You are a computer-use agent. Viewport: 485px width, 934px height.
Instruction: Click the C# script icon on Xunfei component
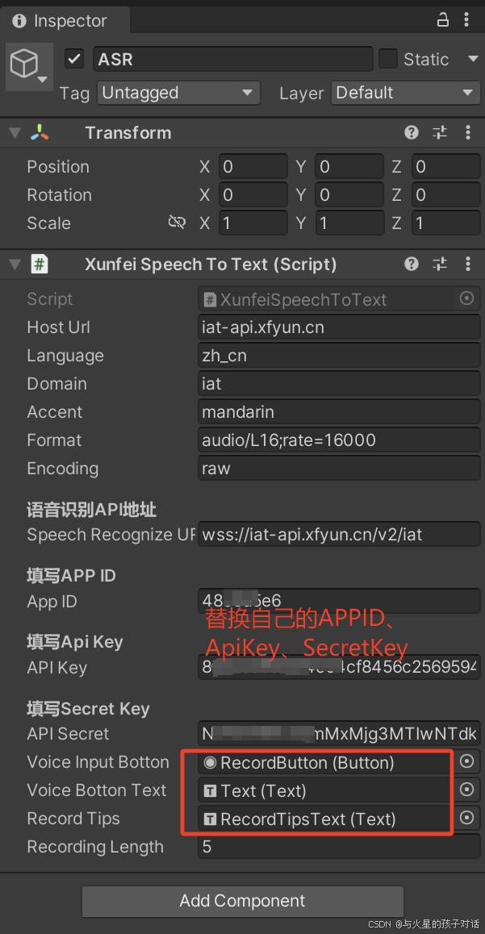tap(40, 265)
